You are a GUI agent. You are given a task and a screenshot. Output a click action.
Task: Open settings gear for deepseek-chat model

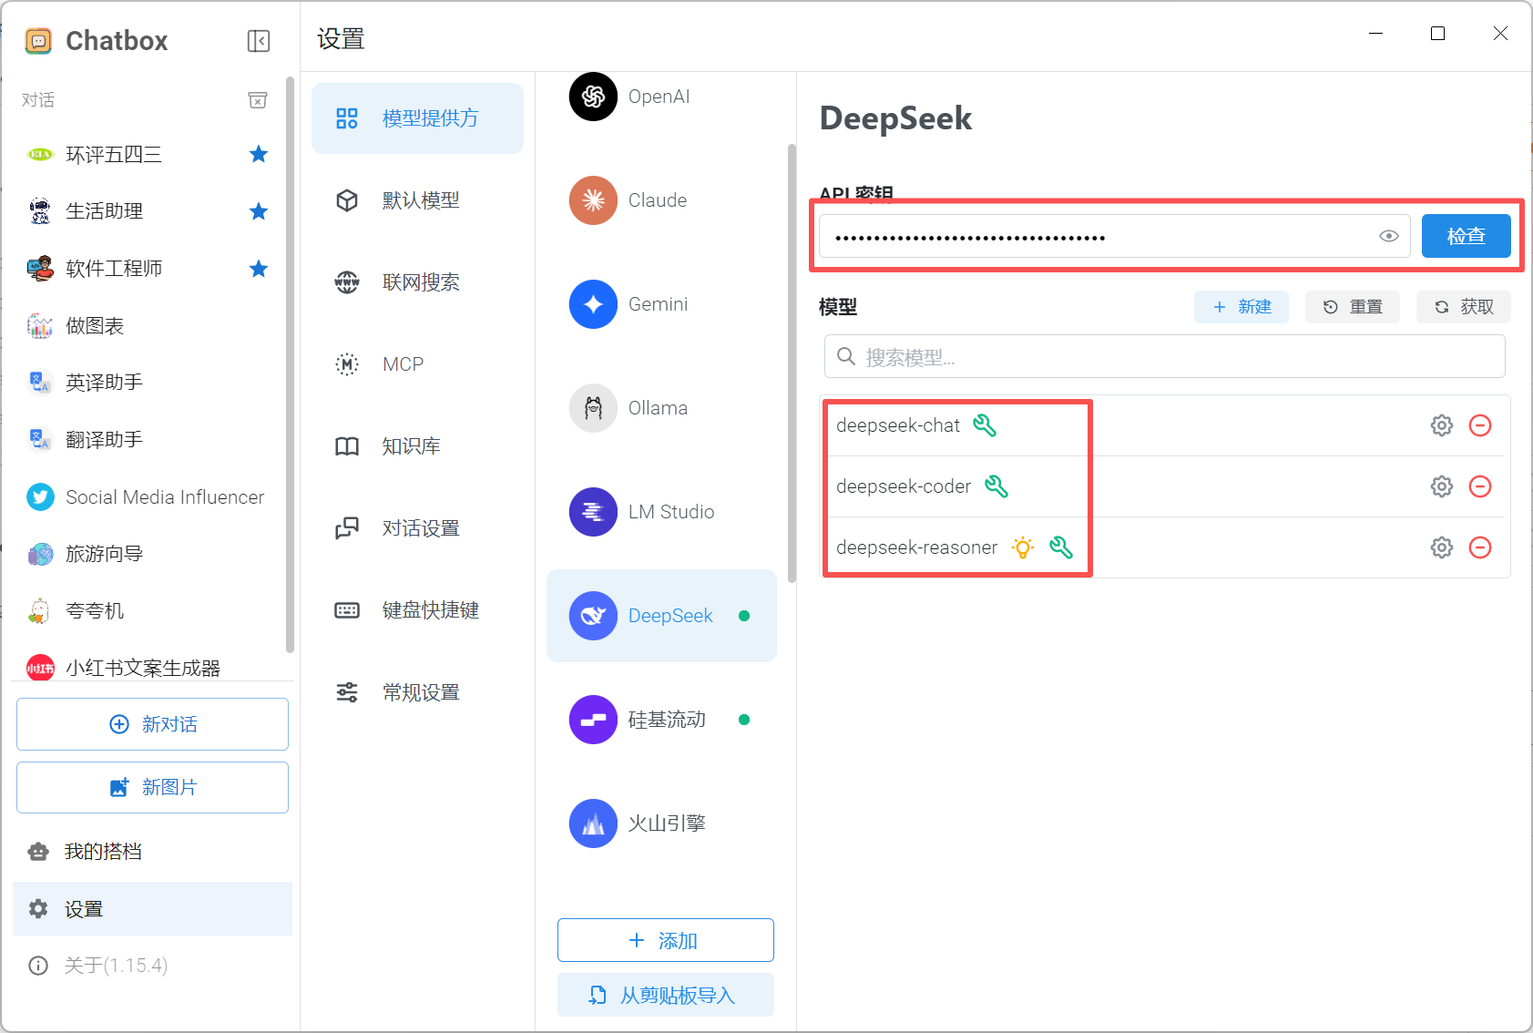click(1441, 425)
